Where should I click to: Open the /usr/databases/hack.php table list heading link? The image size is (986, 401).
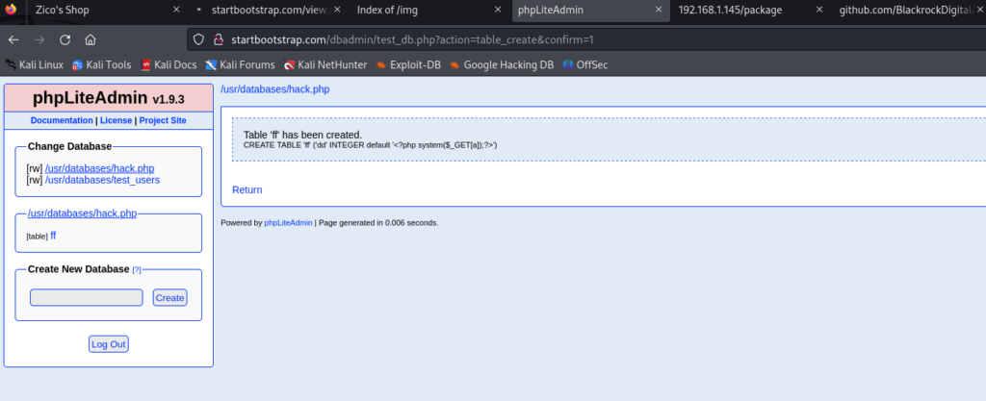(83, 213)
